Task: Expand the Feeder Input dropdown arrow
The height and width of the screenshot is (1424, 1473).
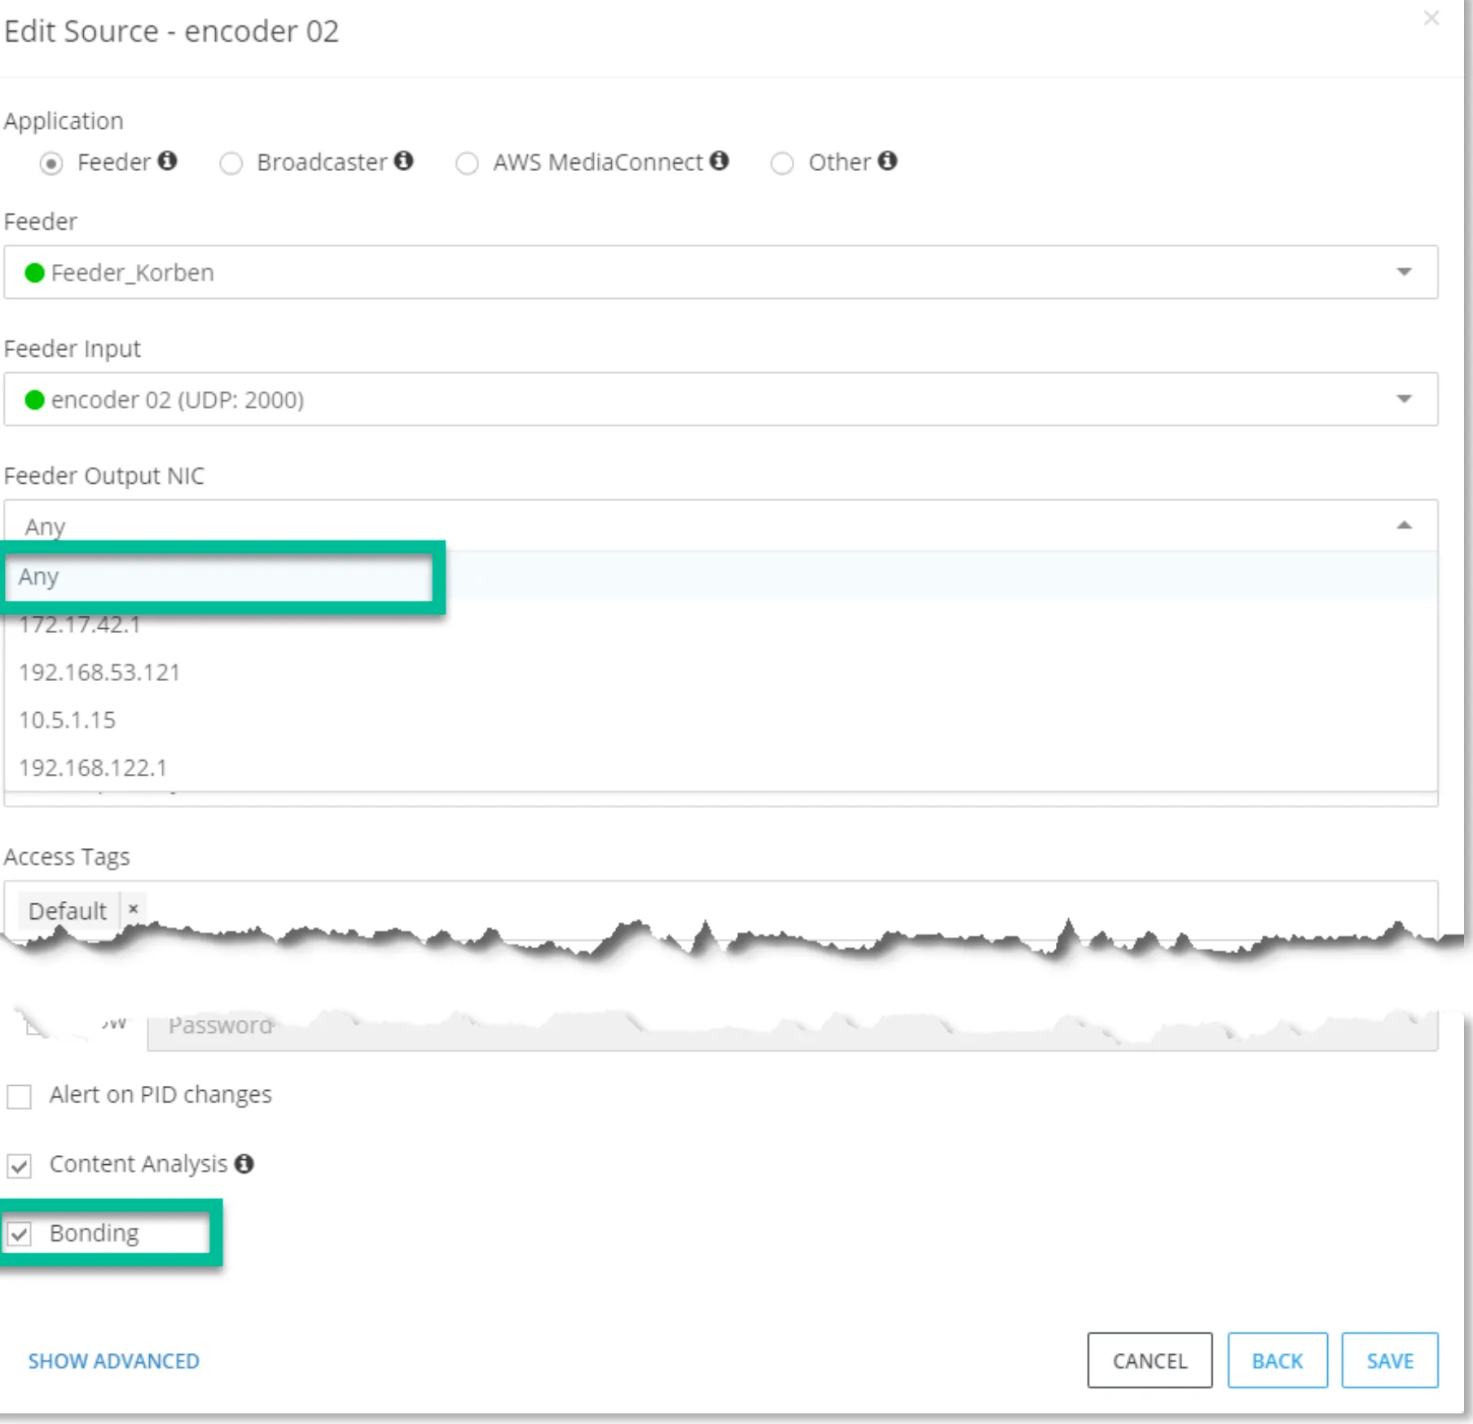Action: click(x=1404, y=399)
